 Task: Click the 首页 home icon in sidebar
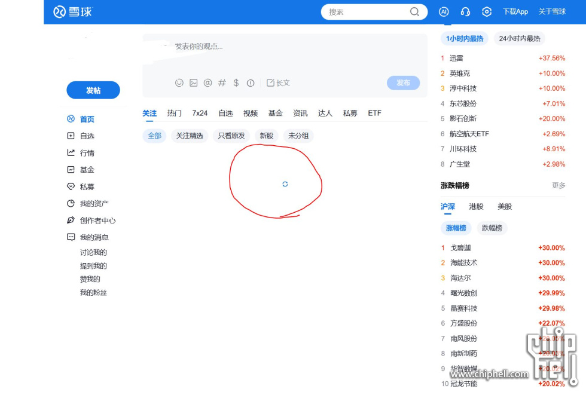(x=71, y=119)
